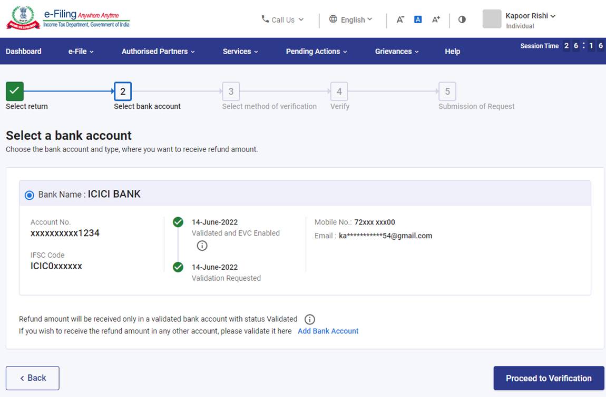Image resolution: width=606 pixels, height=397 pixels.
Task: Click the Add Bank Account link
Action: 328,331
